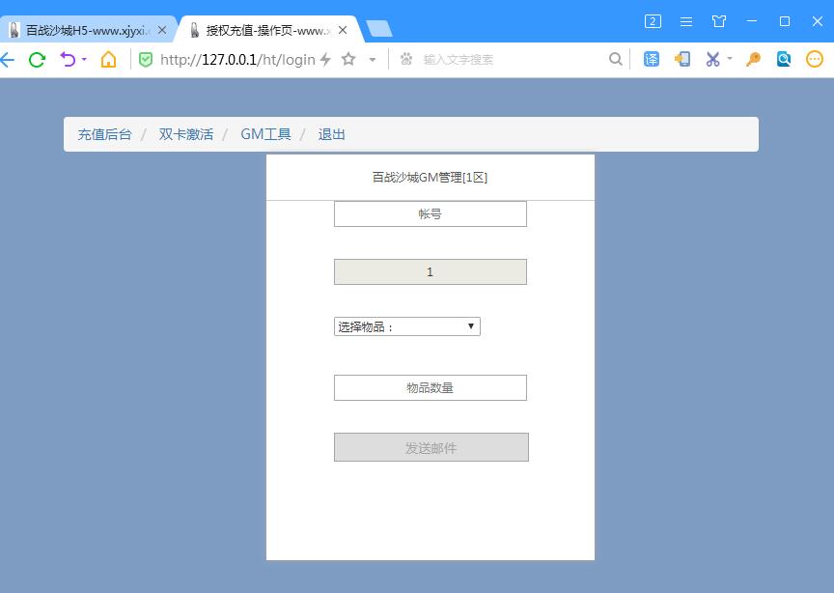Click the translate icon in toolbar
834x593 pixels.
[x=652, y=60]
